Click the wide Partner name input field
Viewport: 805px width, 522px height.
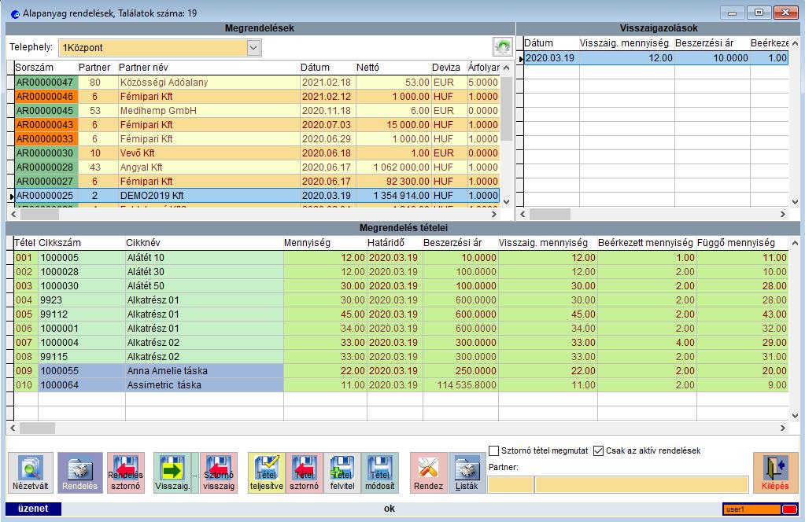pyautogui.click(x=641, y=484)
